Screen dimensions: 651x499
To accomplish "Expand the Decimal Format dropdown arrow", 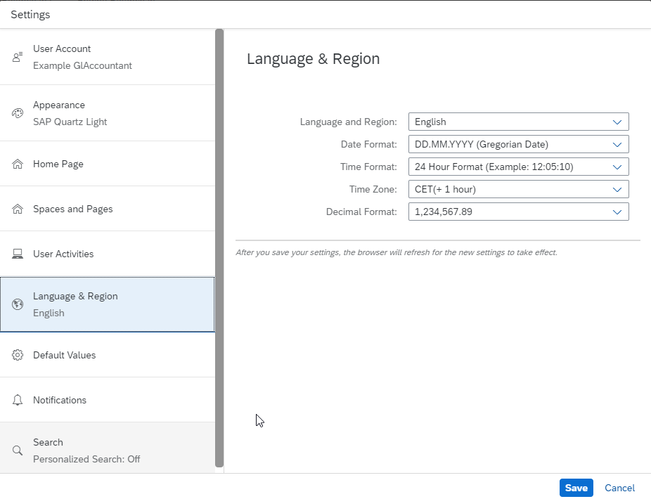I will click(617, 212).
